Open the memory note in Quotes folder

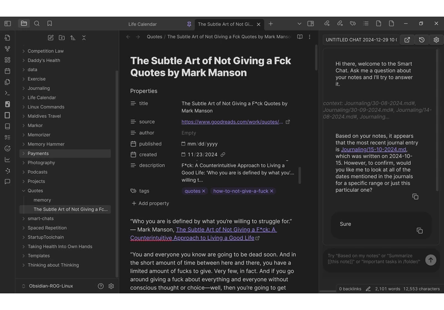(x=42, y=200)
